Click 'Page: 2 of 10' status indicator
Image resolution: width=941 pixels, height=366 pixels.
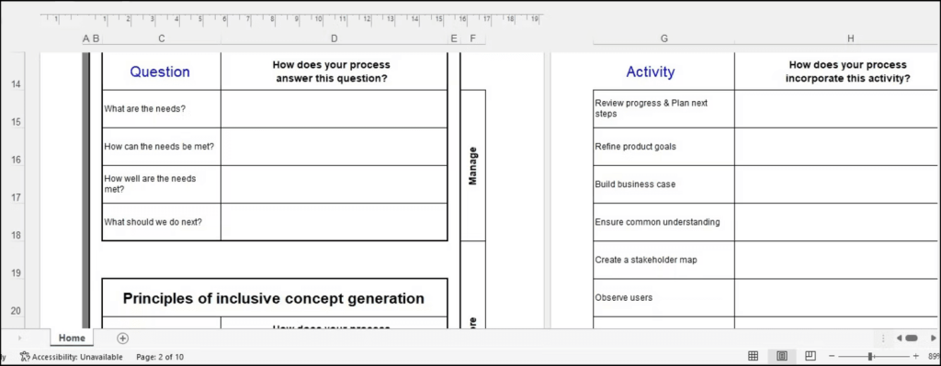160,357
